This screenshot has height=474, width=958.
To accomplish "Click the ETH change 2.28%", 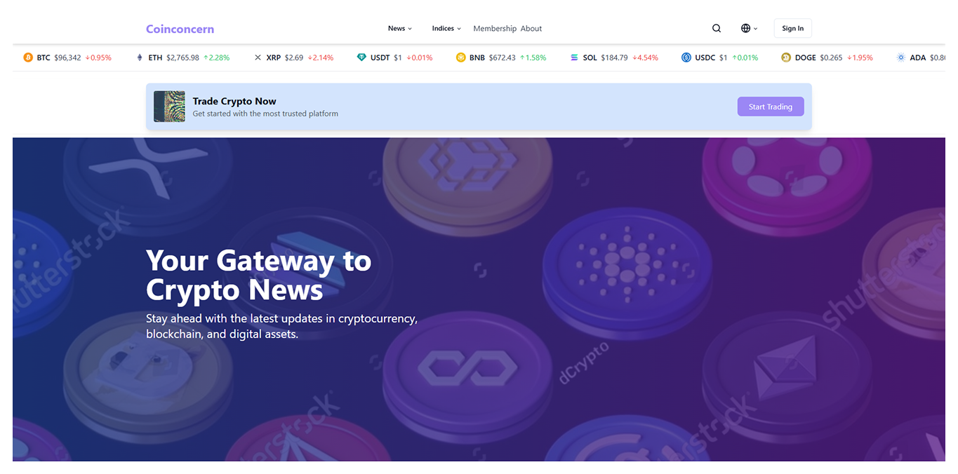I will (217, 57).
